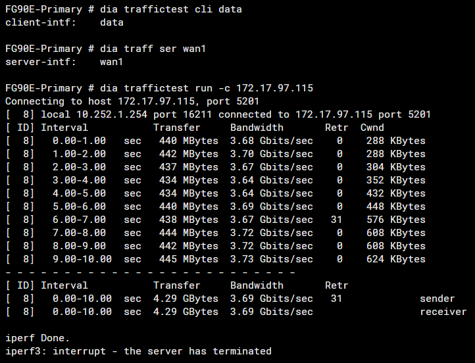Click the 'receiver' summary label
Viewport: 475px width, 363px height.
pyautogui.click(x=443, y=312)
